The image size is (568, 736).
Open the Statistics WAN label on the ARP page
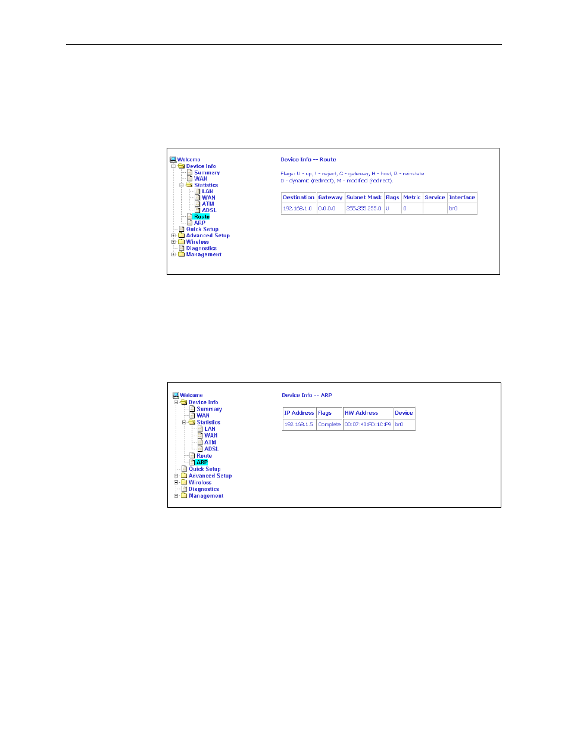click(211, 436)
